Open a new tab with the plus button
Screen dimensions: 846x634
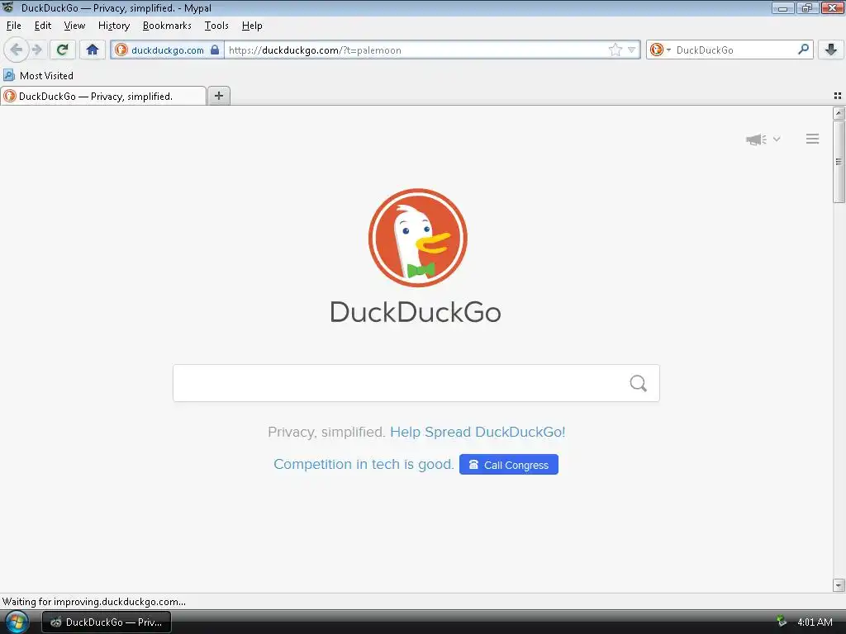tap(218, 96)
